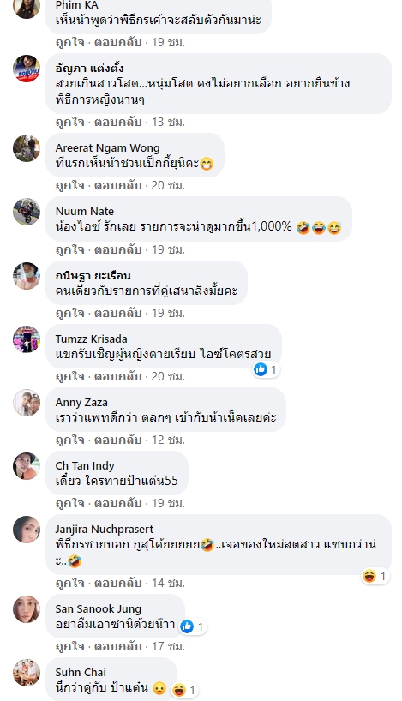This screenshot has height=701, width=402.
Task: Like Nuum Nate's comment with ถูกใจ
Action: tap(69, 249)
